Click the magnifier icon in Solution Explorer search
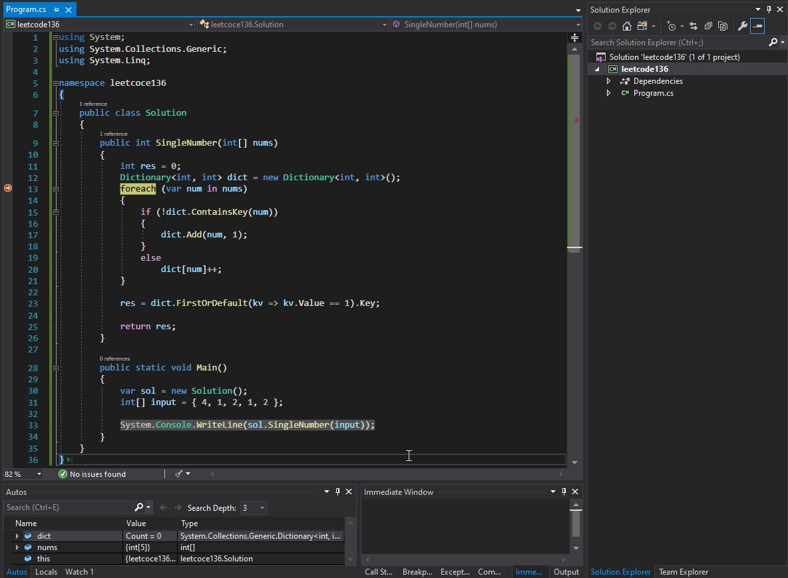 773,42
